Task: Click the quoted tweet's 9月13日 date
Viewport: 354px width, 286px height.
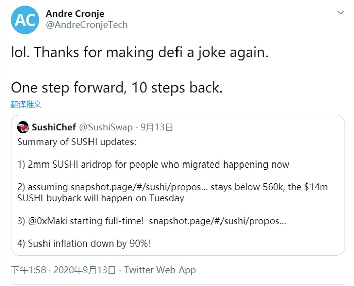Action: pyautogui.click(x=156, y=128)
